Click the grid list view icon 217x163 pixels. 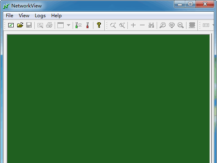coord(206,25)
